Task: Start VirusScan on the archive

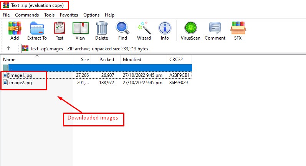Action: (x=191, y=28)
